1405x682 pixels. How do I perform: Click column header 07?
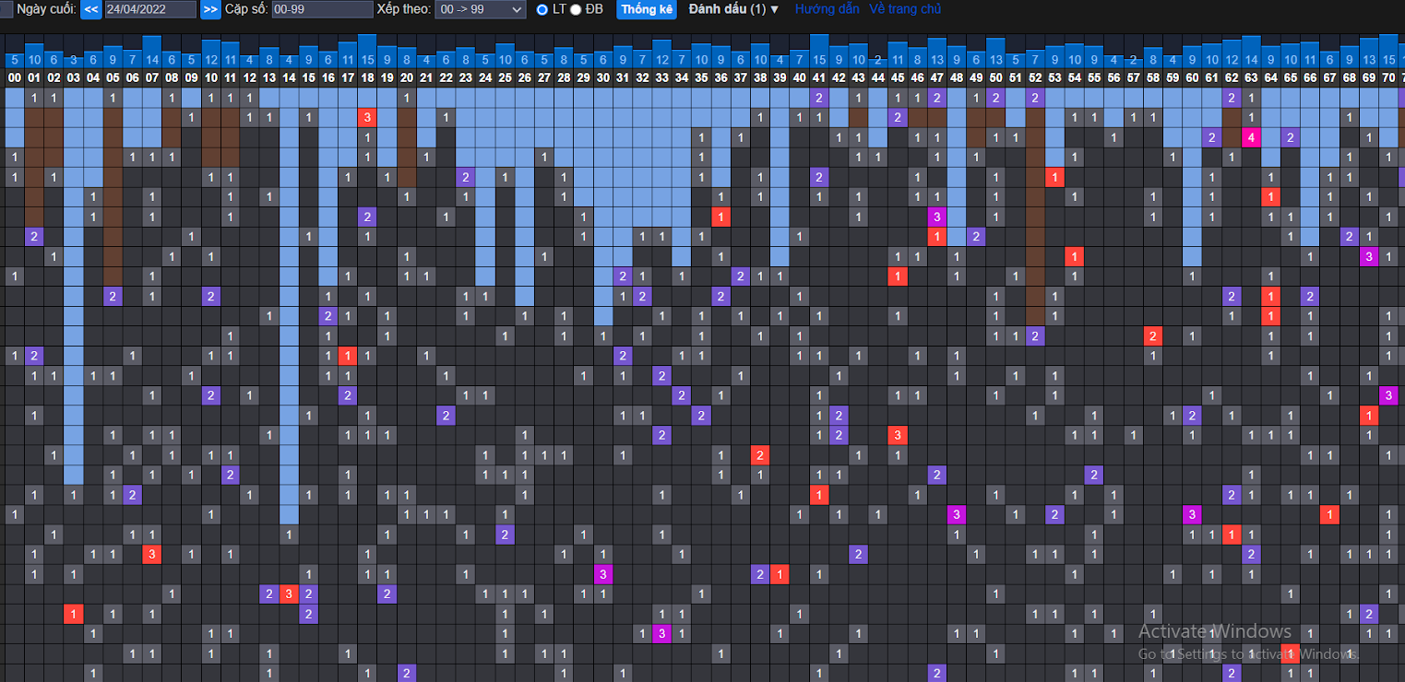(151, 78)
